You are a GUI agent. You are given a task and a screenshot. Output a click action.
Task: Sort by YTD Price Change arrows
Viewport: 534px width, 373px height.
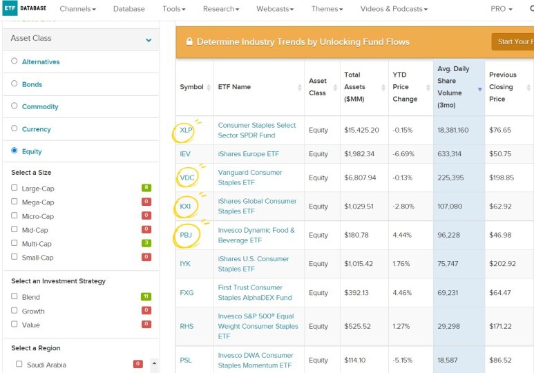click(428, 87)
